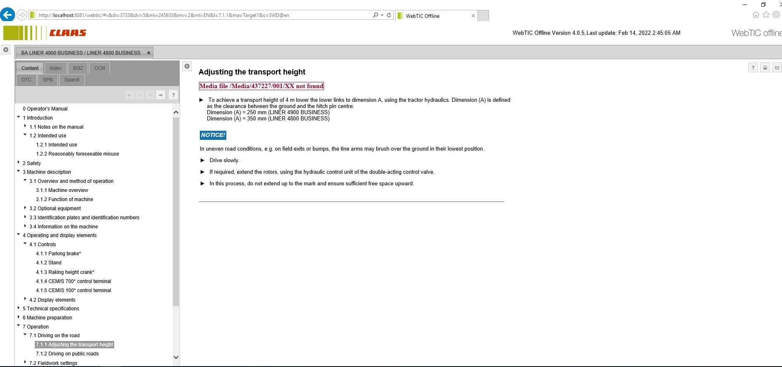Go back with the browser back arrow
This screenshot has width=782, height=367.
click(7, 15)
